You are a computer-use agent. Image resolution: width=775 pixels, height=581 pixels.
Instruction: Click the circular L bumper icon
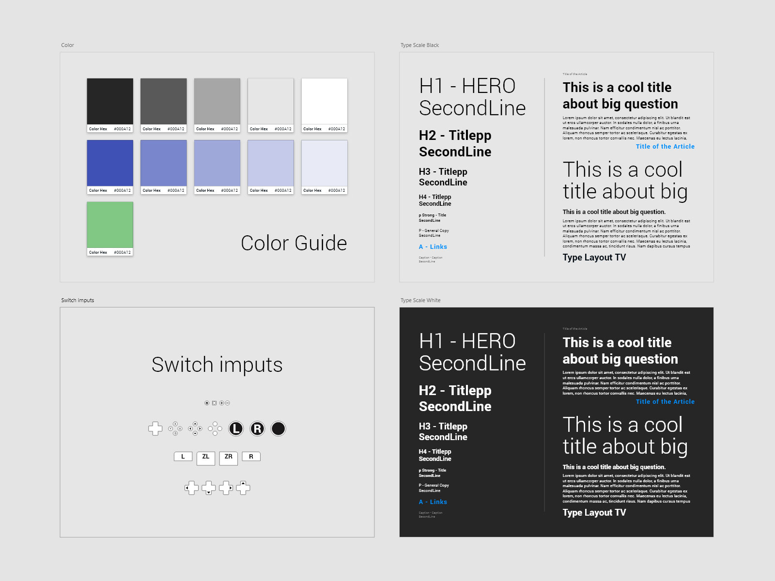click(x=236, y=428)
